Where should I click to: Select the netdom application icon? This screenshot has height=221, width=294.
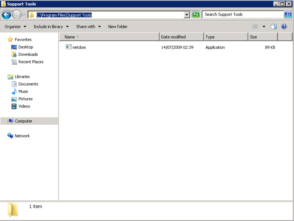(68, 47)
